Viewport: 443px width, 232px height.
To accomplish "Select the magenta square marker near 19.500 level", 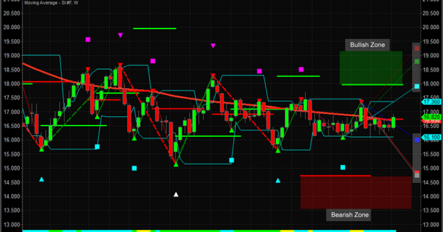I will point(88,40).
